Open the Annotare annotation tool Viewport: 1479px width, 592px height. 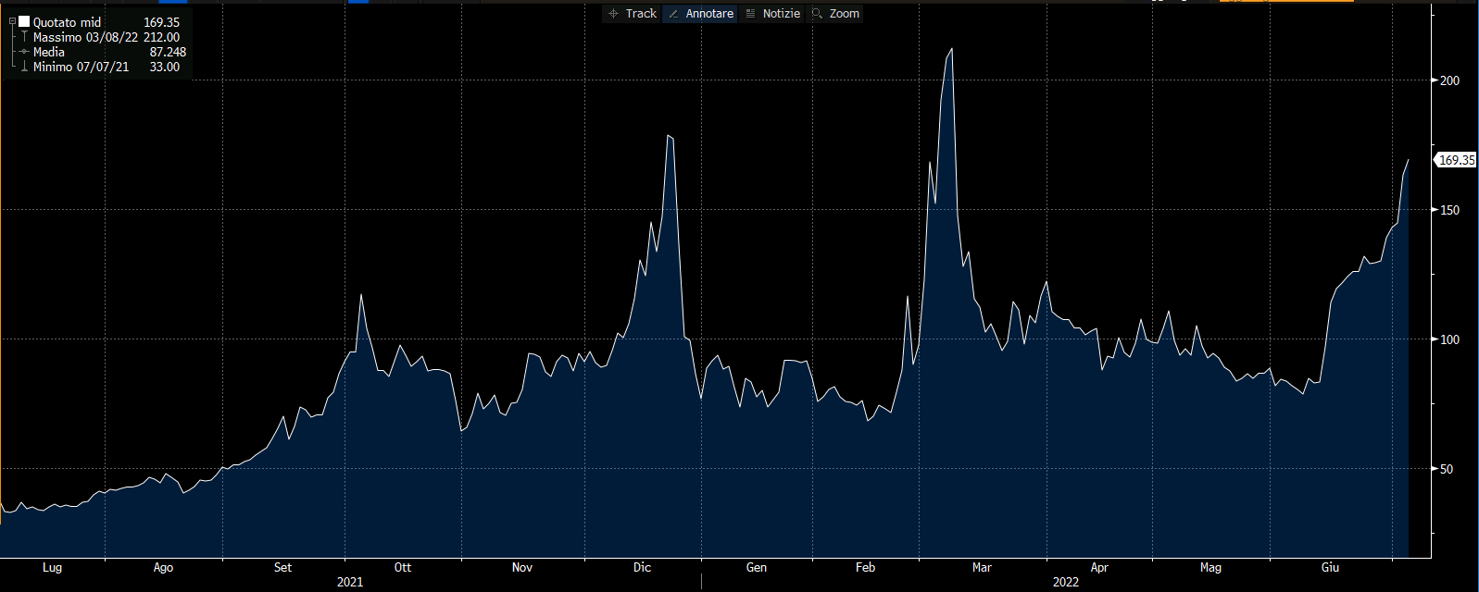(x=700, y=14)
